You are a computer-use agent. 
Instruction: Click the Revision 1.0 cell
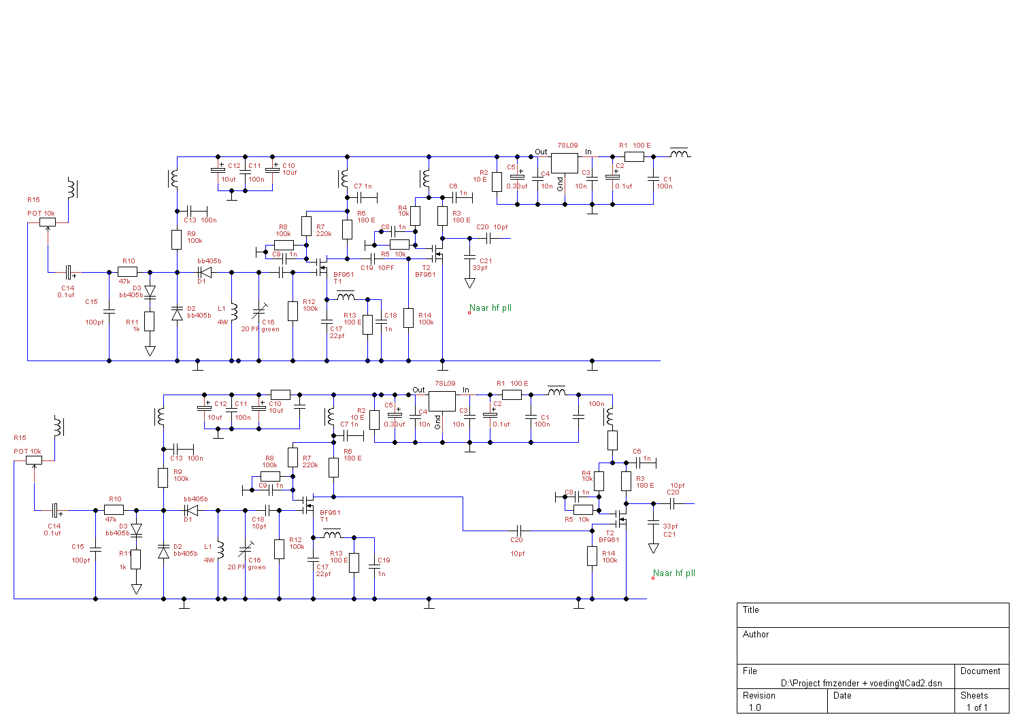782,701
